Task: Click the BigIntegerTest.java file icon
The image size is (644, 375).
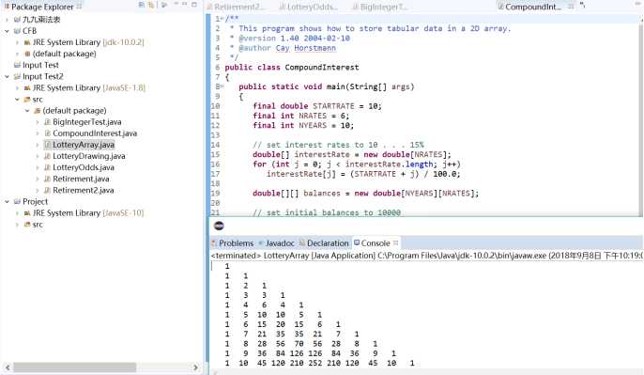Action: tap(47, 122)
